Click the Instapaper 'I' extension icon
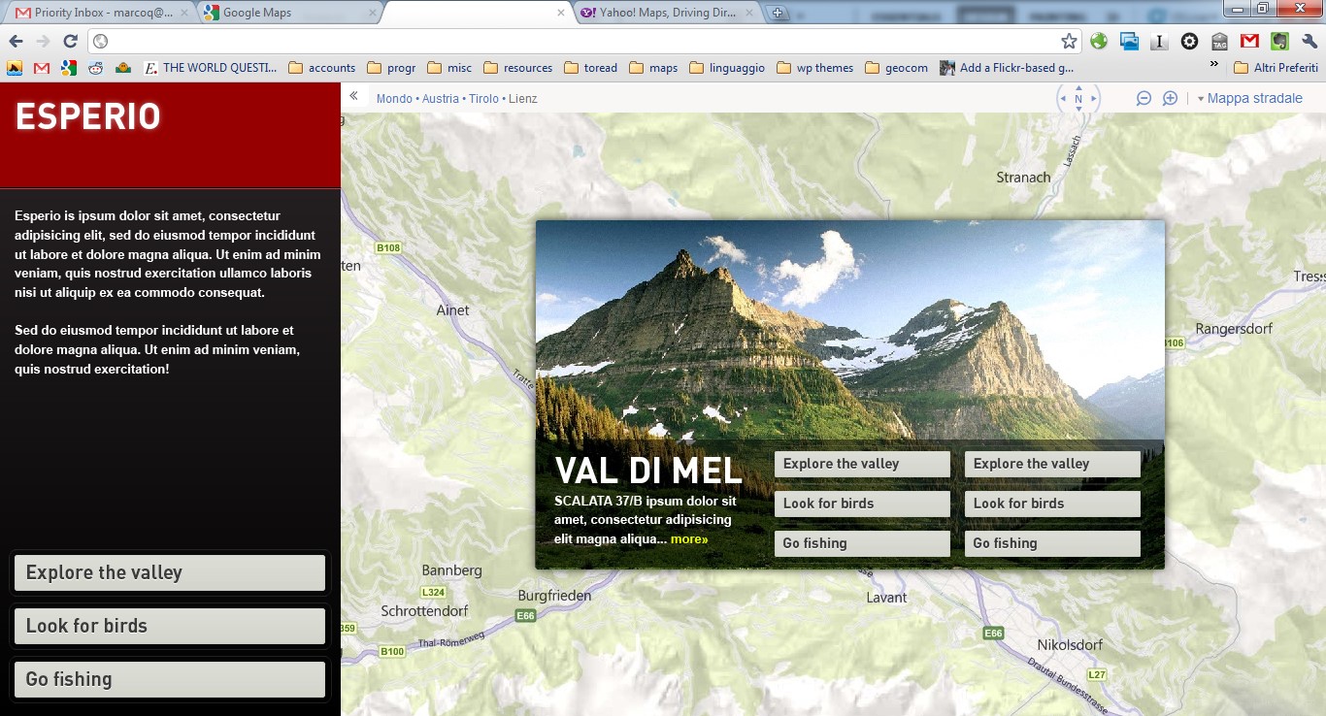This screenshot has width=1326, height=716. point(1159,41)
